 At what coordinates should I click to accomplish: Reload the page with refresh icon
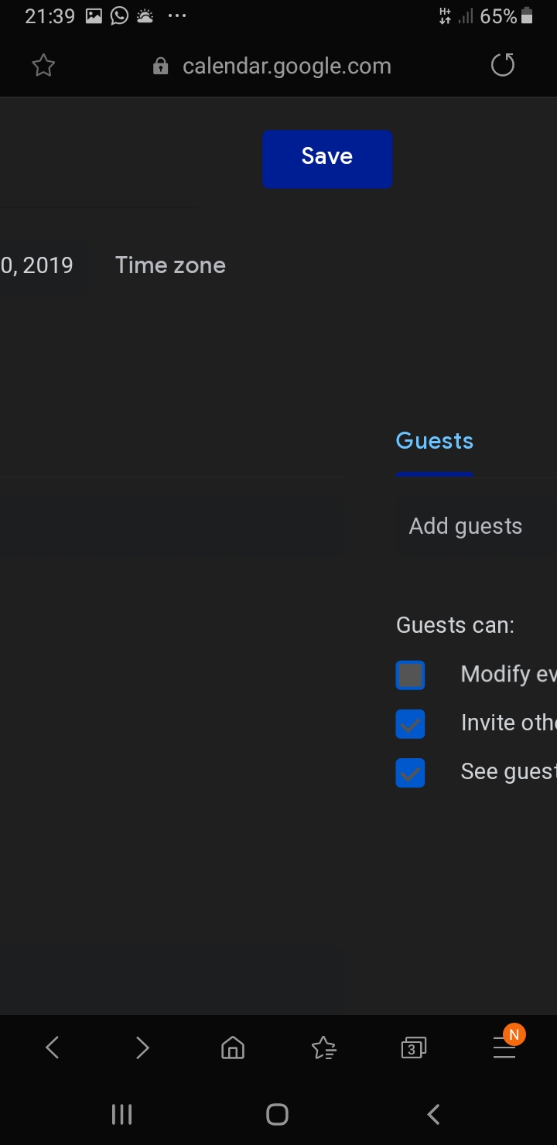(x=503, y=66)
